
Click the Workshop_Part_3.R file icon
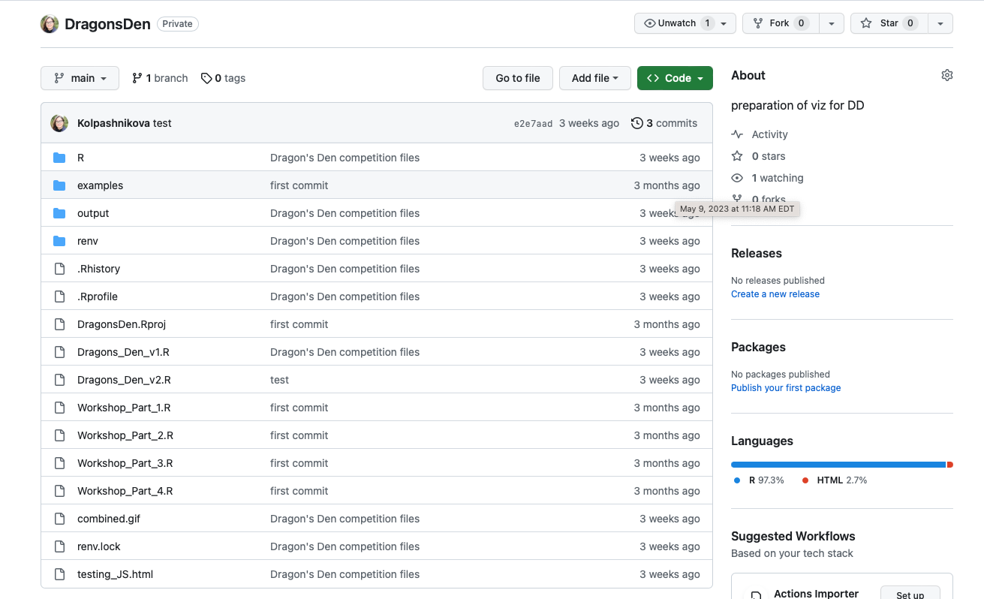point(60,463)
